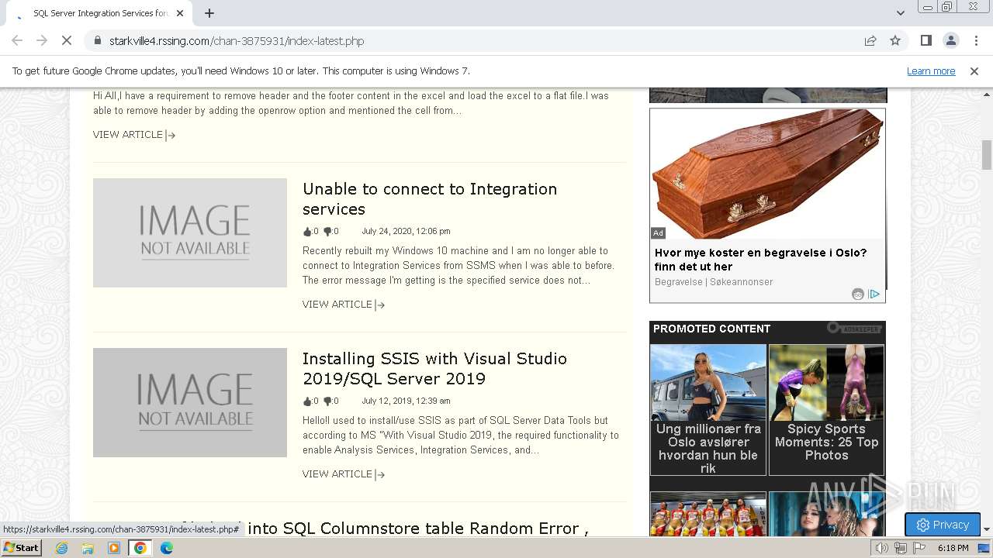
Task: Open the SQL Columnstore table Random Error article
Action: 418,529
